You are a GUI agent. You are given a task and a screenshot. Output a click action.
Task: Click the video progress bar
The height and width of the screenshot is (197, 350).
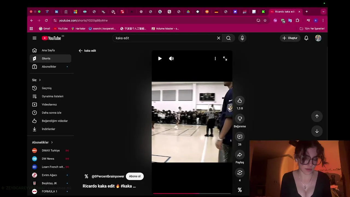click(x=192, y=193)
